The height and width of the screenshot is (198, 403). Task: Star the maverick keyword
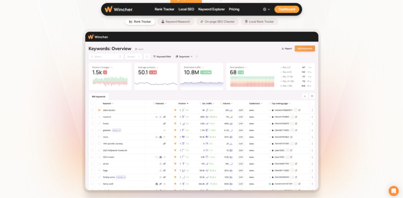click(x=99, y=117)
